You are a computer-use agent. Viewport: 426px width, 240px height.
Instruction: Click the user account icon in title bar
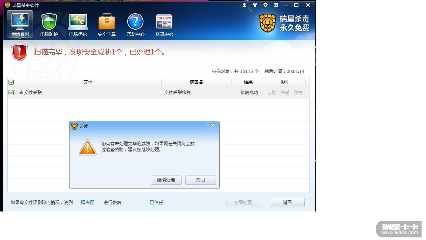coord(244,5)
